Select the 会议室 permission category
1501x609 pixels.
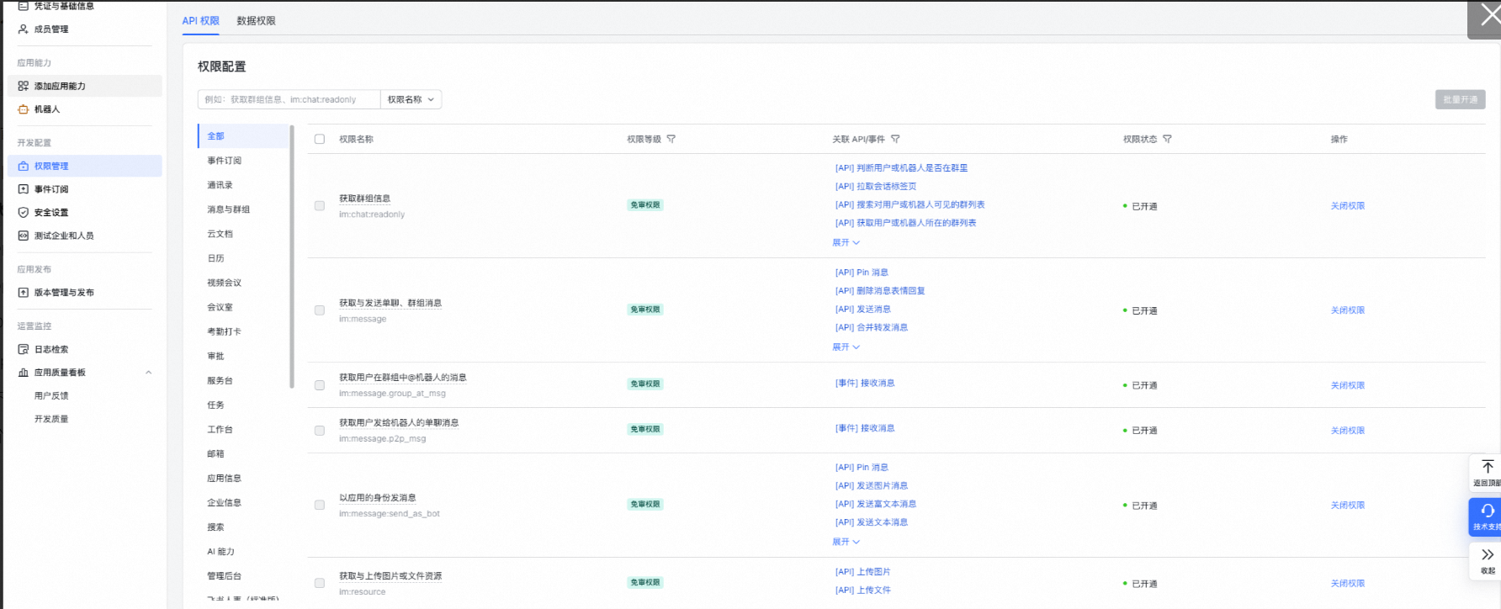click(x=220, y=307)
